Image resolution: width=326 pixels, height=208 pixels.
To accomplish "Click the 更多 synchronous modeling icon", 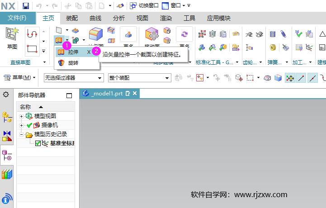I will point(184,34).
